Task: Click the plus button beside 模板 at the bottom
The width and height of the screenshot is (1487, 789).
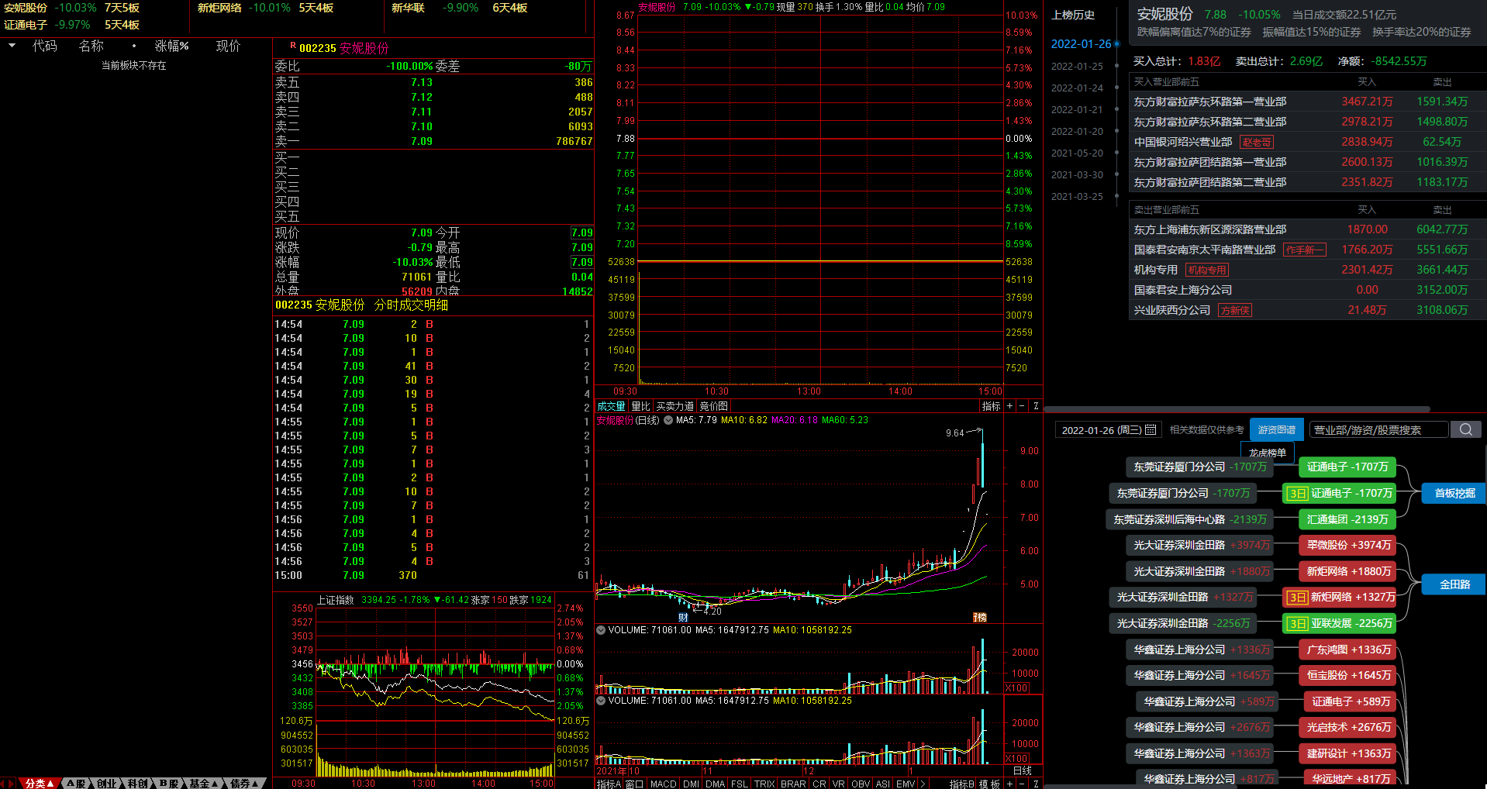Action: click(1009, 784)
